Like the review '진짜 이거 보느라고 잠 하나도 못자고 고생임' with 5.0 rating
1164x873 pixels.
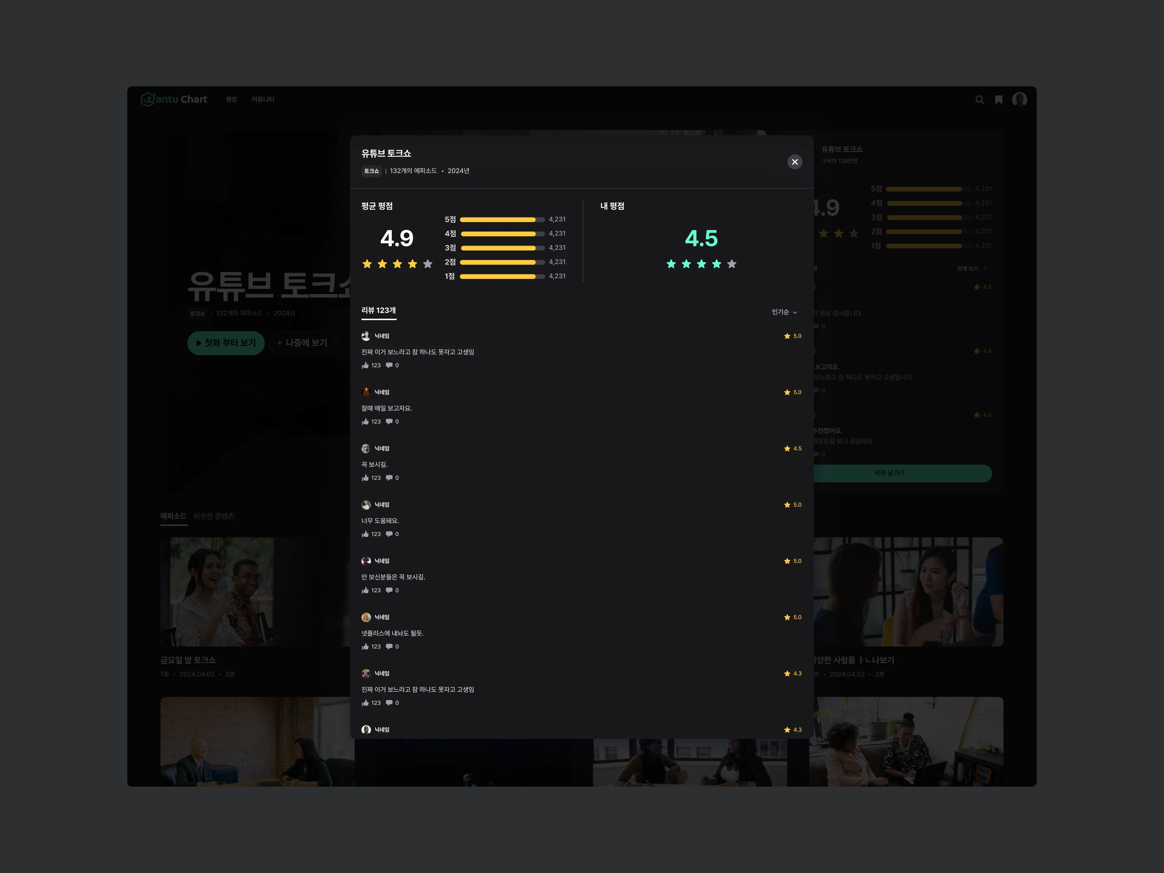tap(365, 365)
